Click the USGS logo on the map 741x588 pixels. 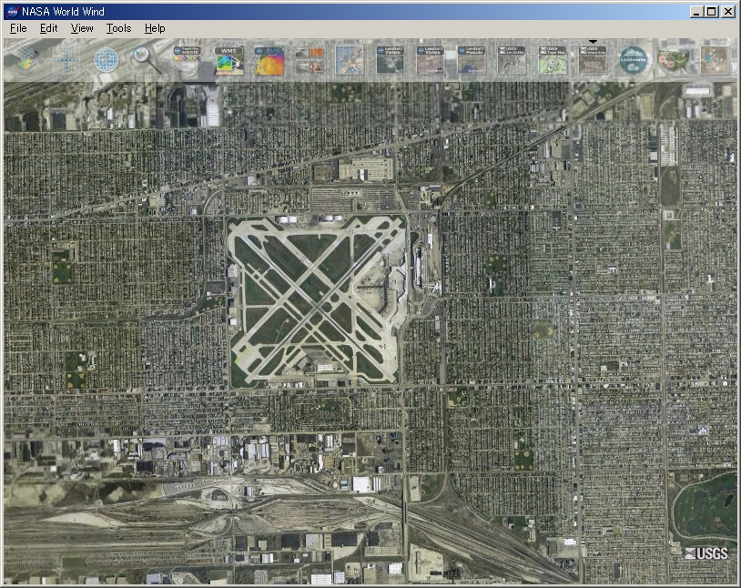click(x=706, y=553)
